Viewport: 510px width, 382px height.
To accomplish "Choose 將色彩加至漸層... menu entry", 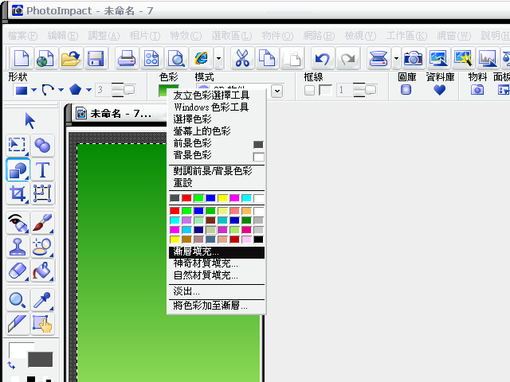I will point(217,306).
